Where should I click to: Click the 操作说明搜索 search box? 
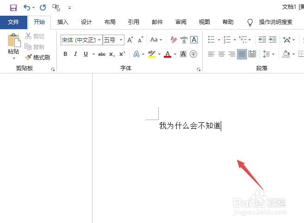coord(275,22)
